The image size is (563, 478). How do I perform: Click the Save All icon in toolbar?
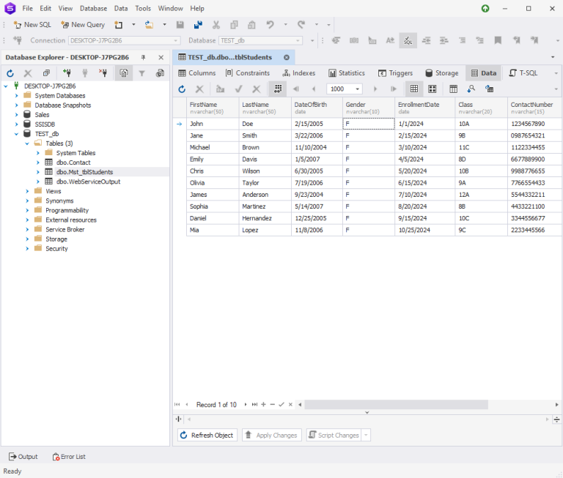[198, 25]
